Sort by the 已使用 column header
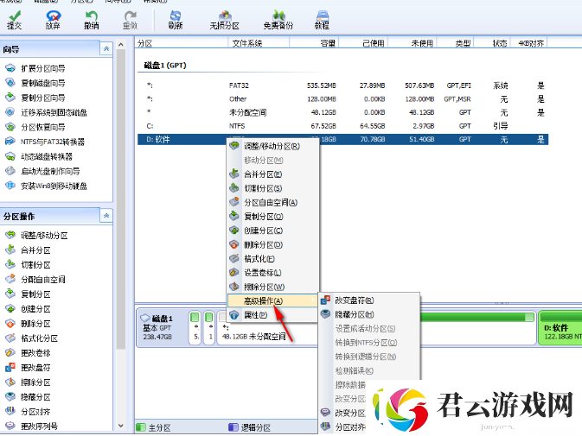This screenshot has height=436, width=582. [x=363, y=43]
